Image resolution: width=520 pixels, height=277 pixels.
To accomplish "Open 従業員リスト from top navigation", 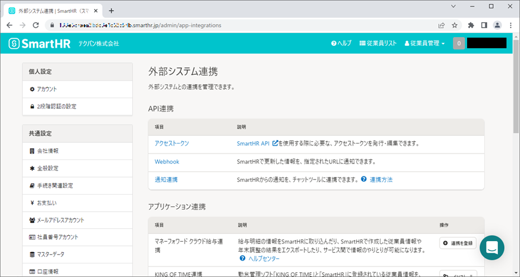I will click(x=378, y=44).
